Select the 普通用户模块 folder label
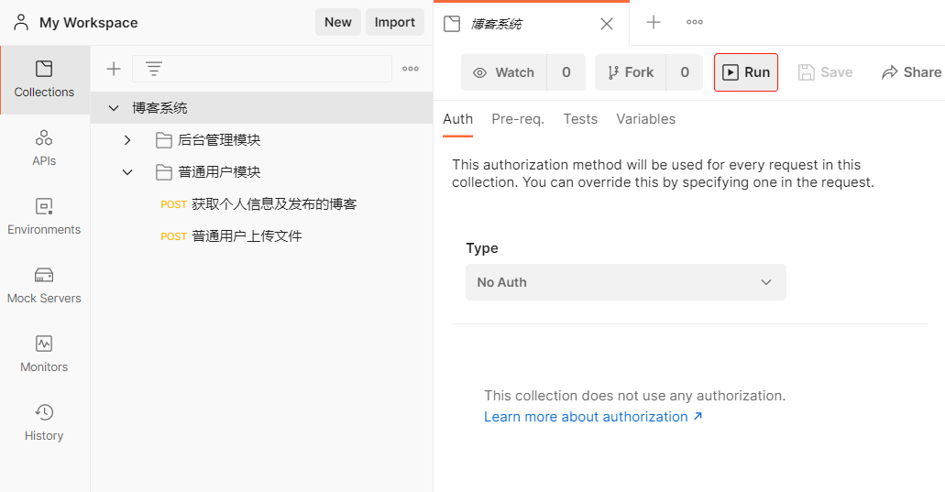This screenshot has height=492, width=945. pyautogui.click(x=219, y=172)
